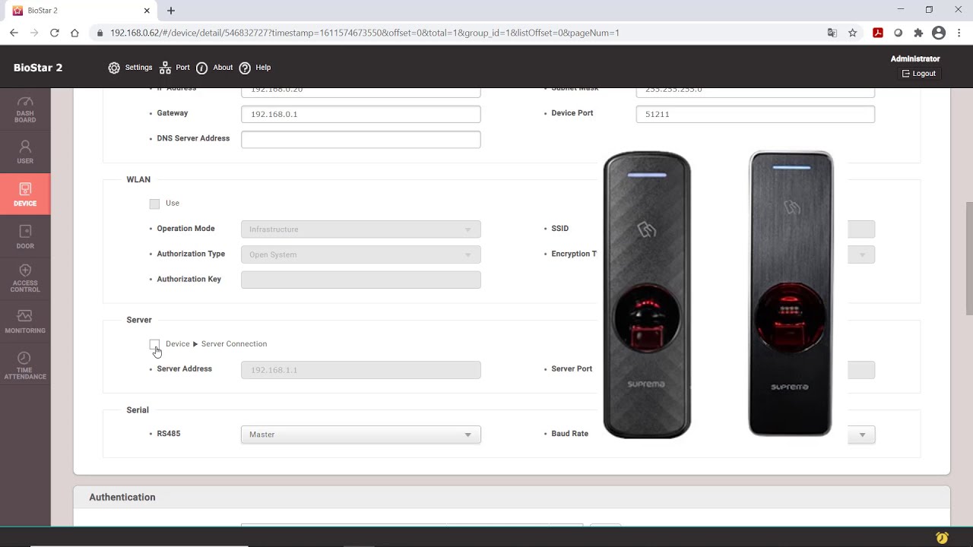Click the DNS Server Address field

click(x=361, y=139)
